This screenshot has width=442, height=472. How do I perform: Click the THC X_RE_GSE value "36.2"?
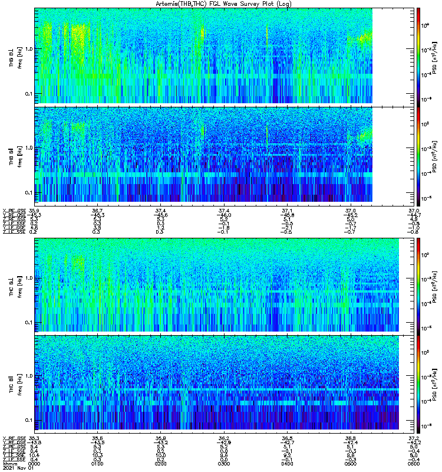pyautogui.click(x=224, y=438)
